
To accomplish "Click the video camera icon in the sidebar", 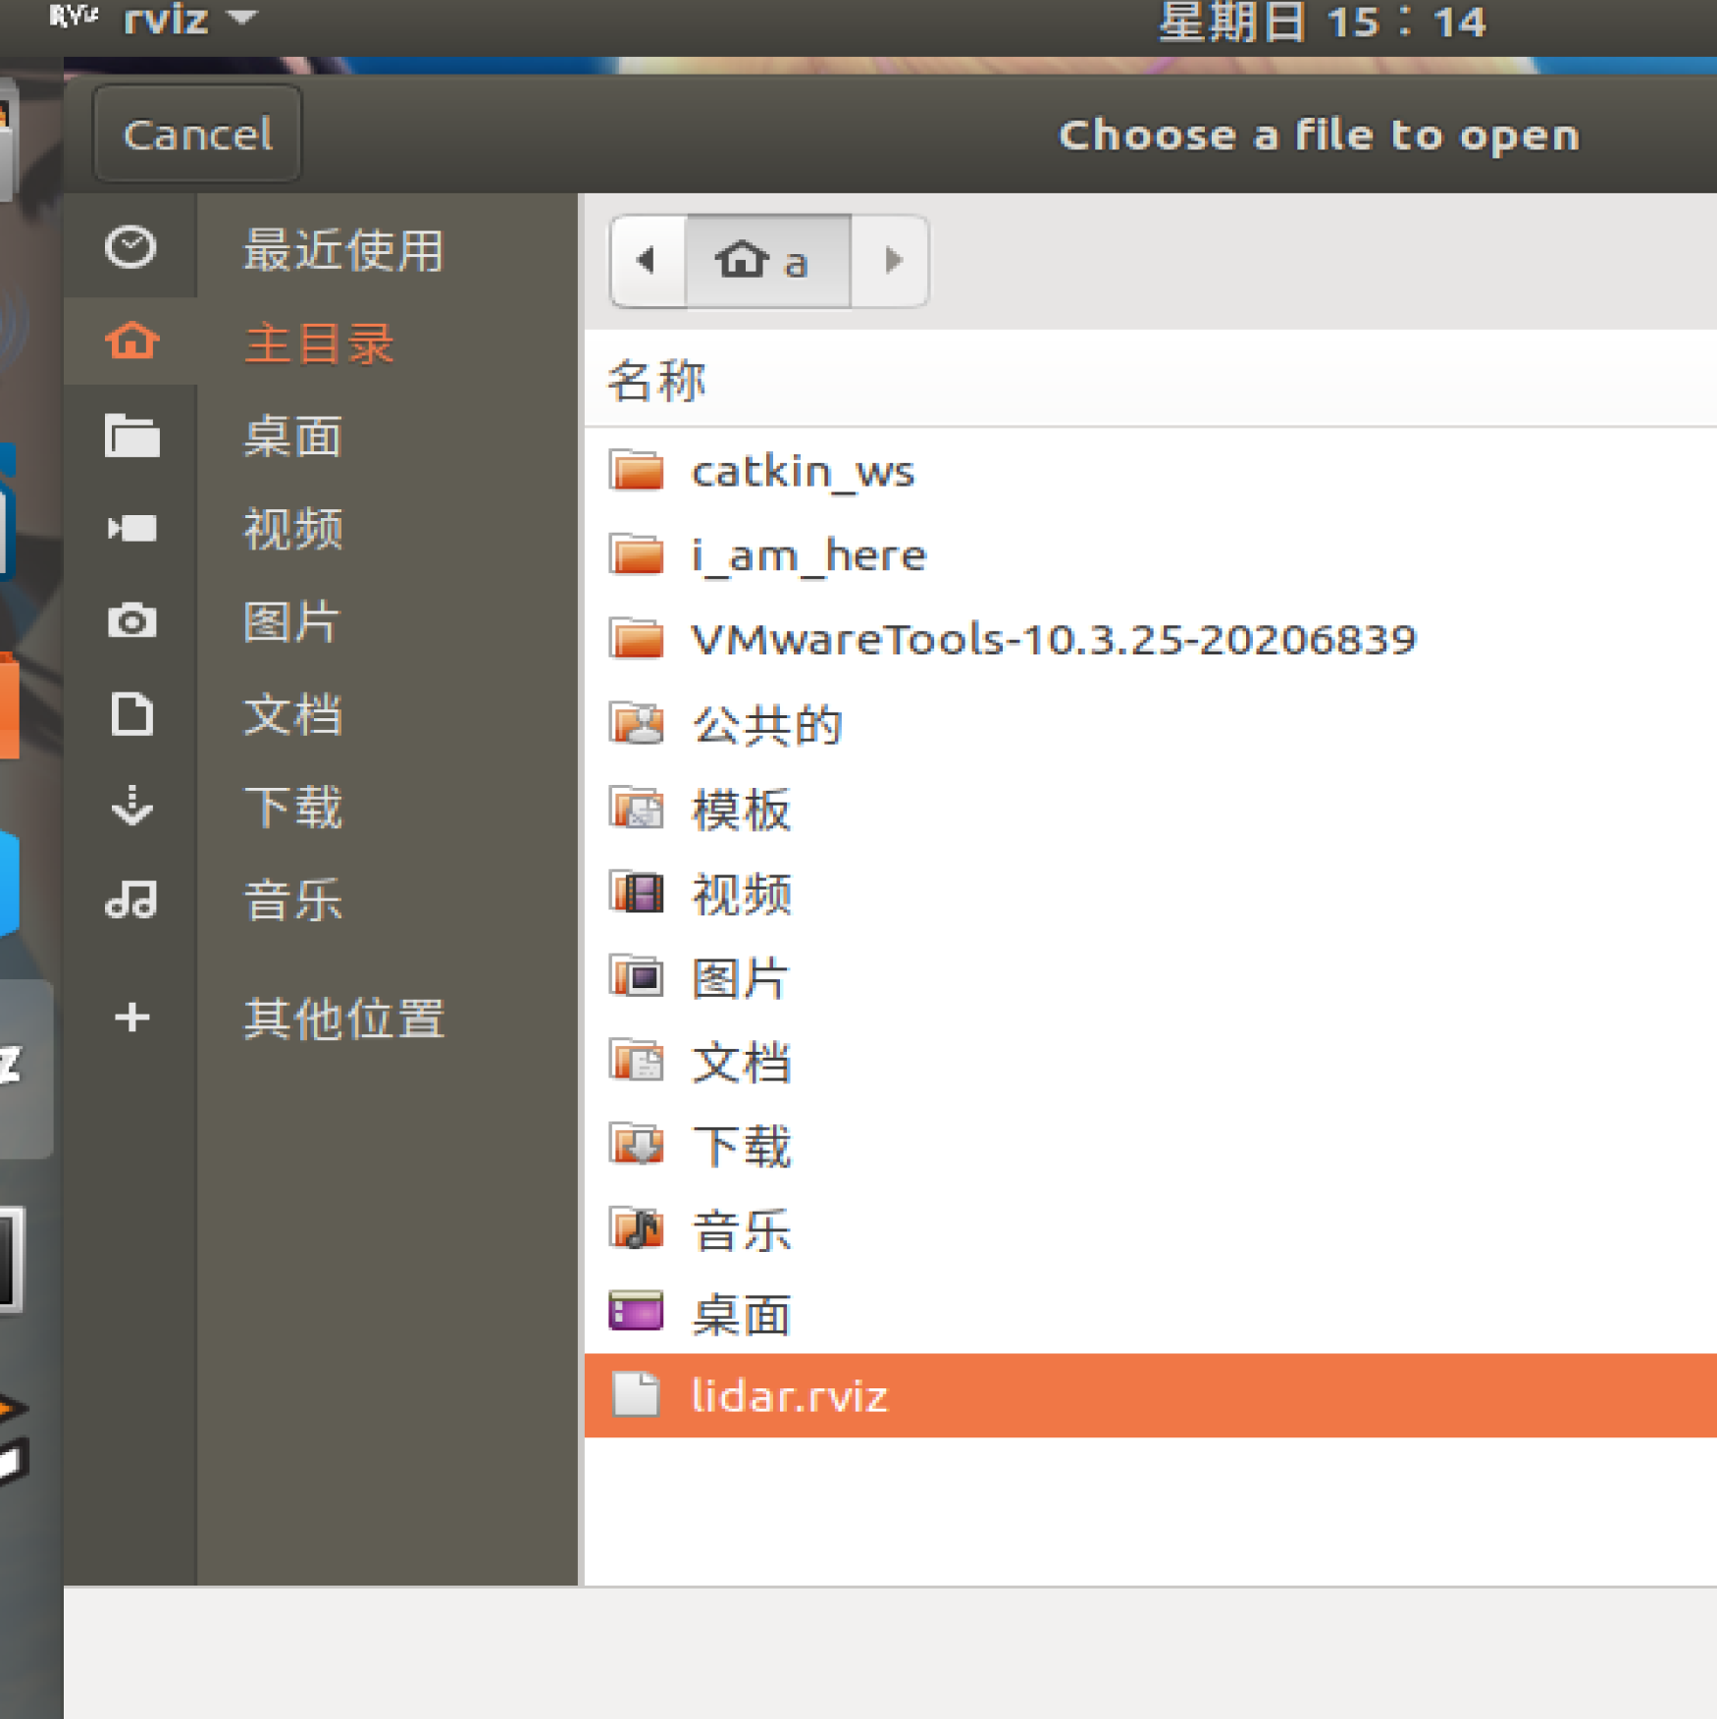I will click(131, 528).
